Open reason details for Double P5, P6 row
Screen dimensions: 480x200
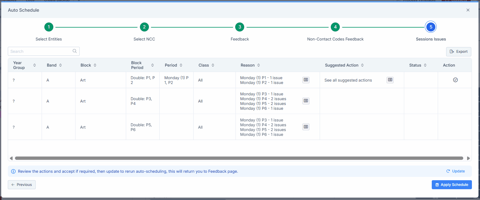point(306,127)
